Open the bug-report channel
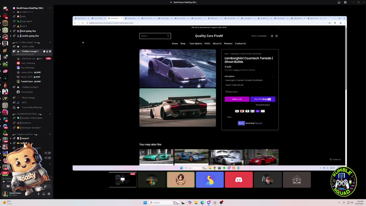The width and height of the screenshot is (366, 206). pos(27,21)
